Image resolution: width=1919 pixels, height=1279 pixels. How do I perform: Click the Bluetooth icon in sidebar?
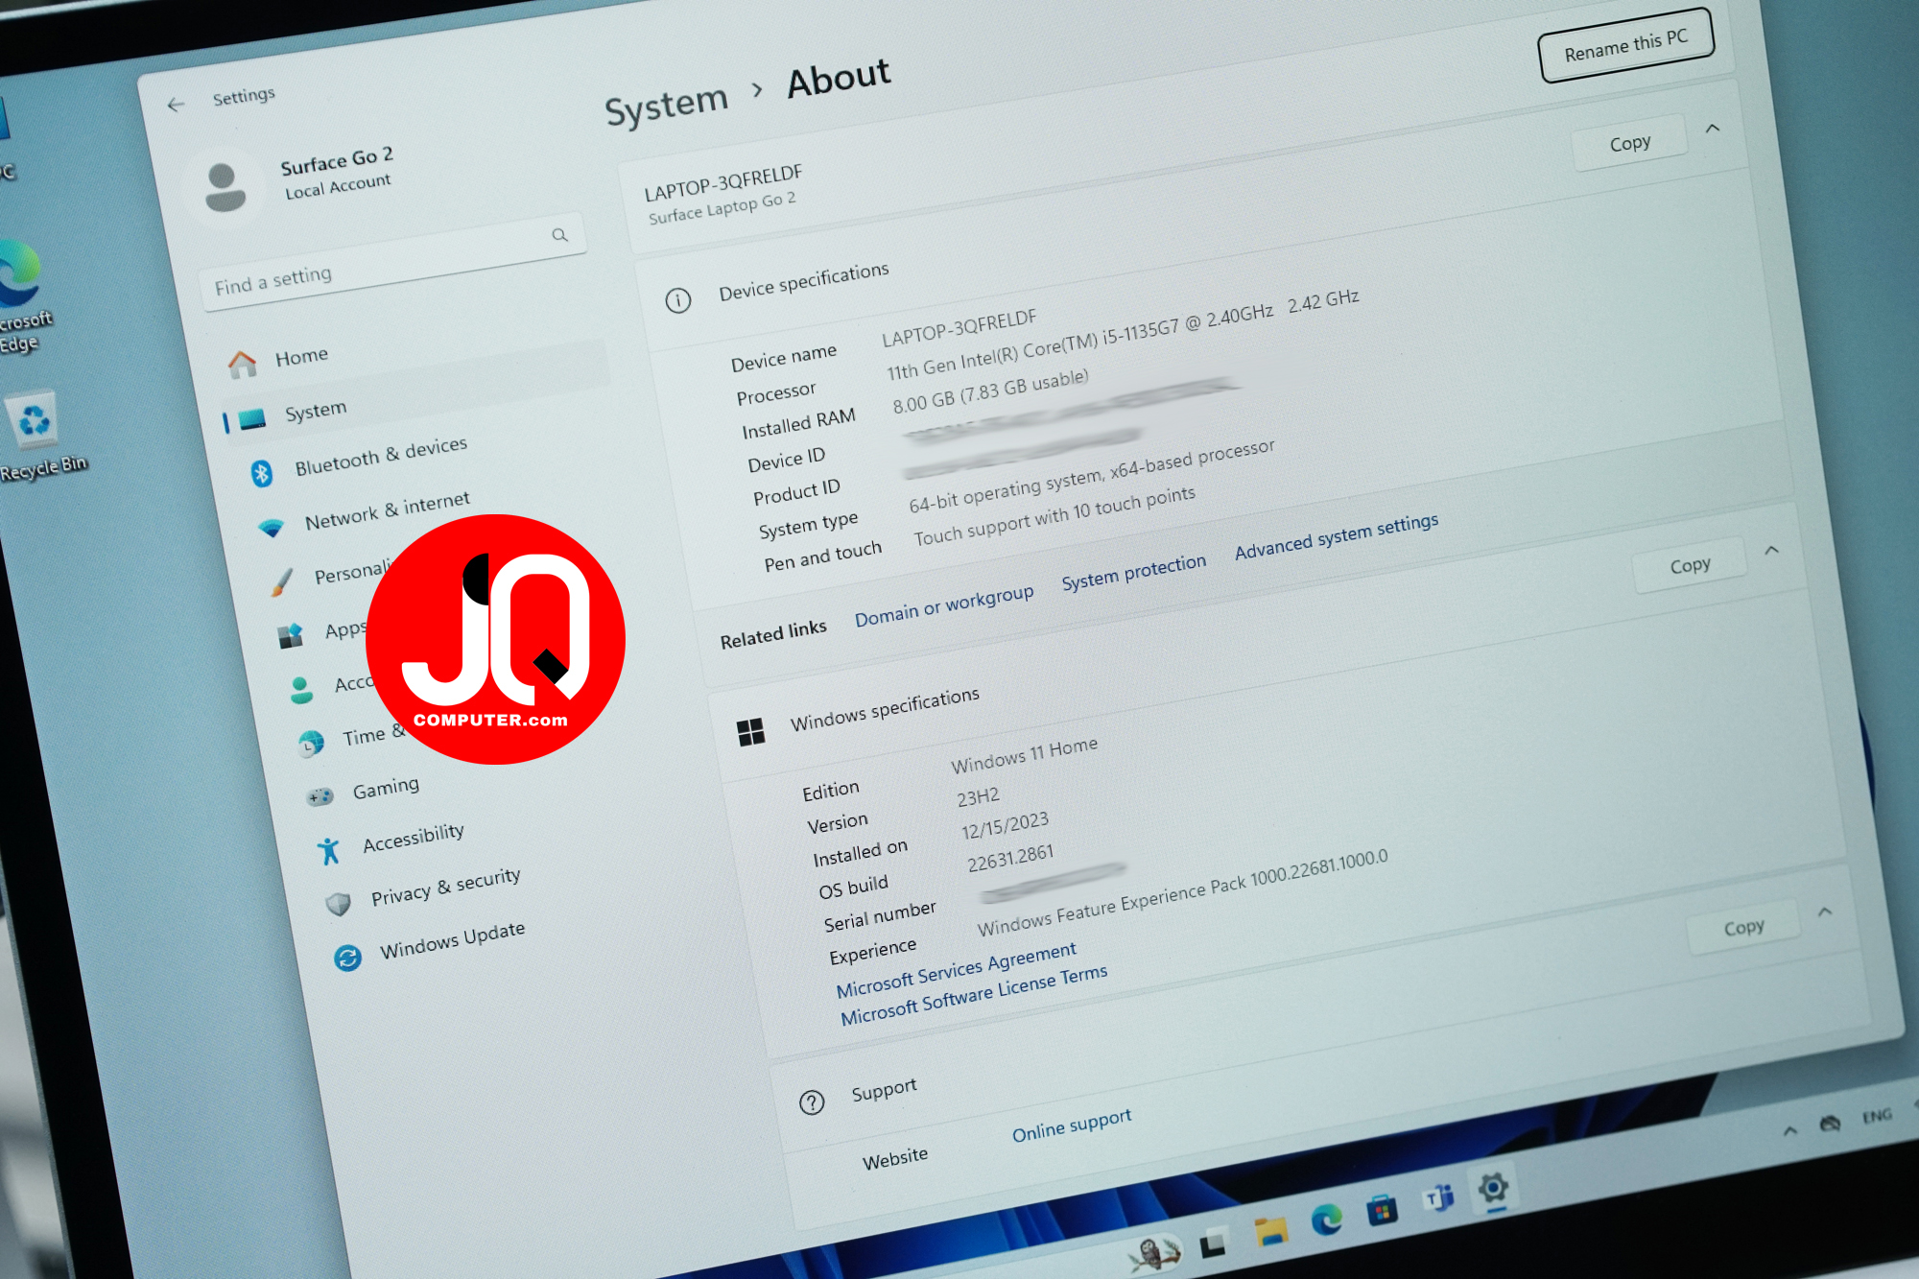[261, 473]
